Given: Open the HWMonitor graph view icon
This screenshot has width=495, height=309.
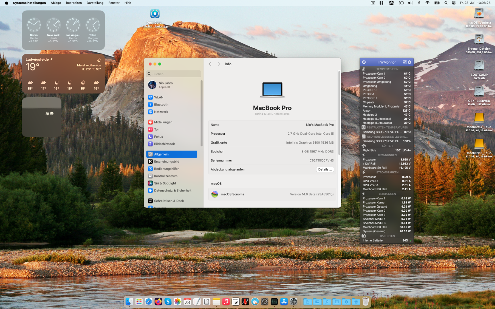Looking at the screenshot, I should (x=404, y=62).
